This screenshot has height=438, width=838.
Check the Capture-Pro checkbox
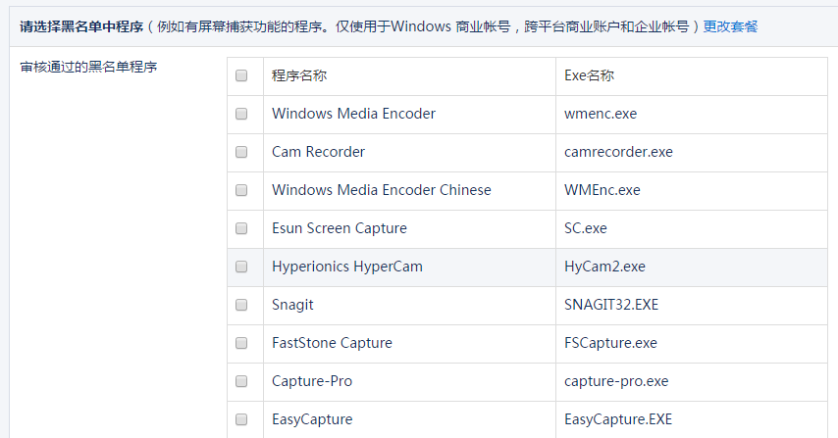(241, 381)
